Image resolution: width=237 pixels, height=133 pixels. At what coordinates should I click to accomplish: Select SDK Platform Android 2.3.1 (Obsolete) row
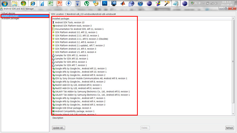(81, 39)
